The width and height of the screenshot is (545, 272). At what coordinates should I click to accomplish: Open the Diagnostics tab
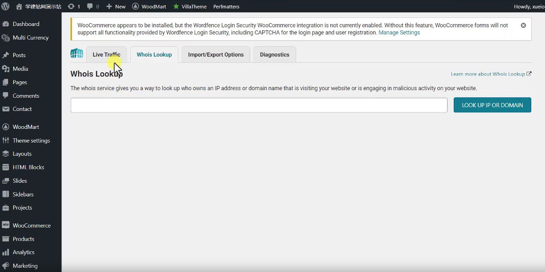click(274, 54)
